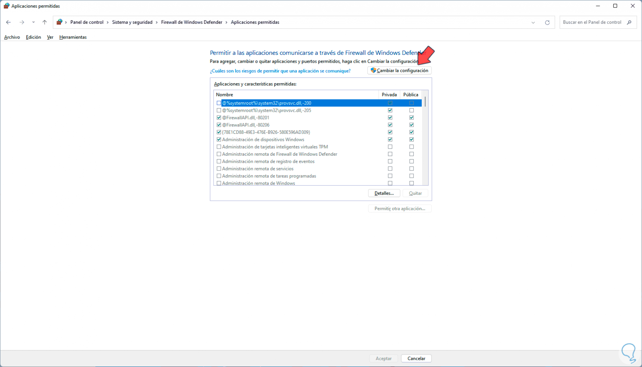Click the Privada column header
This screenshot has width=642, height=367.
tap(389, 95)
